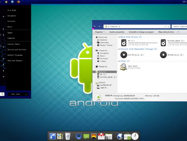Click System properties in Explorer toolbar
187x141 pixels.
pos(117,32)
